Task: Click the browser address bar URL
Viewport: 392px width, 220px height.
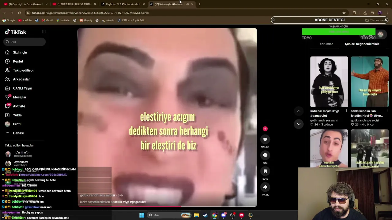Action: pyautogui.click(x=90, y=13)
